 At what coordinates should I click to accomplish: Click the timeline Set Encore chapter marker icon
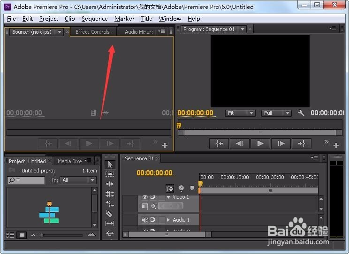coord(181,188)
